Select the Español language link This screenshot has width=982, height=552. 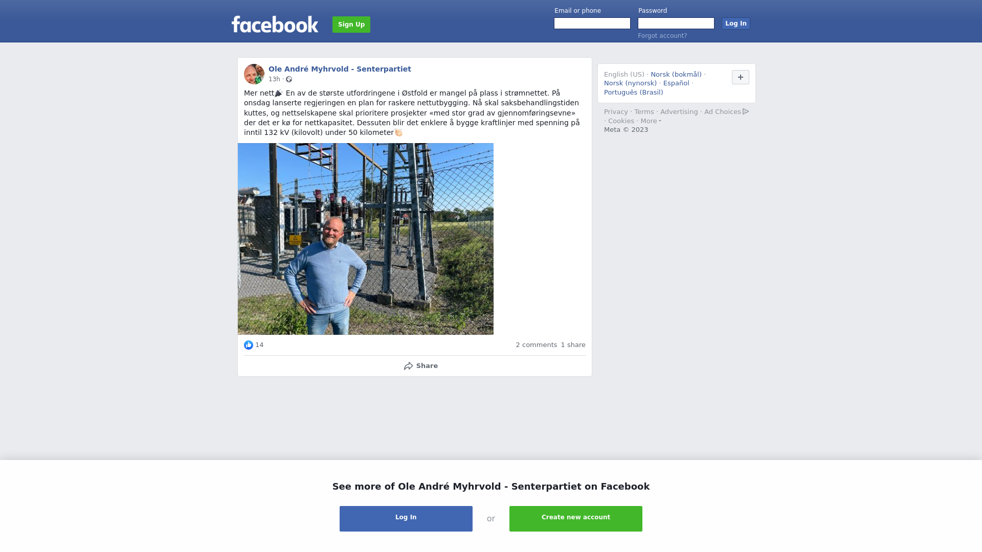(x=676, y=83)
